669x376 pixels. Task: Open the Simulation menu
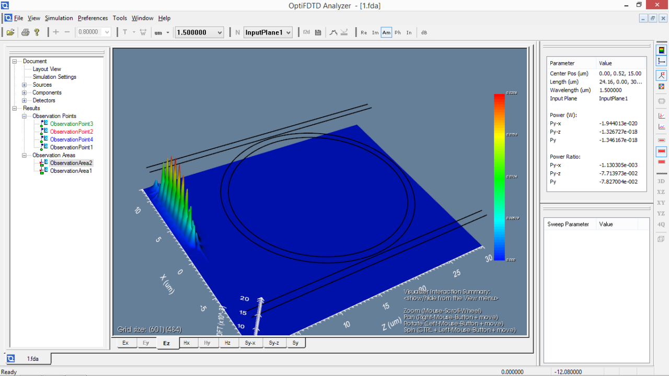click(59, 18)
